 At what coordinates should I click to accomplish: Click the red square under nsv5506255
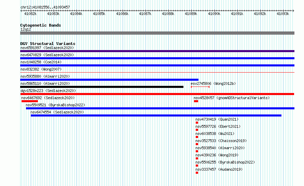coord(197,166)
